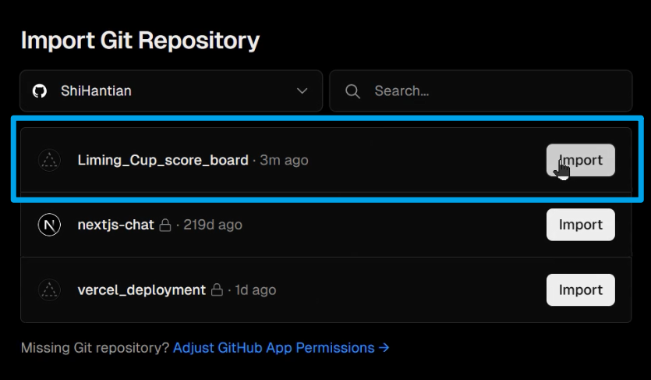Click the Next.js logo icon
This screenshot has width=651, height=380.
click(x=49, y=225)
